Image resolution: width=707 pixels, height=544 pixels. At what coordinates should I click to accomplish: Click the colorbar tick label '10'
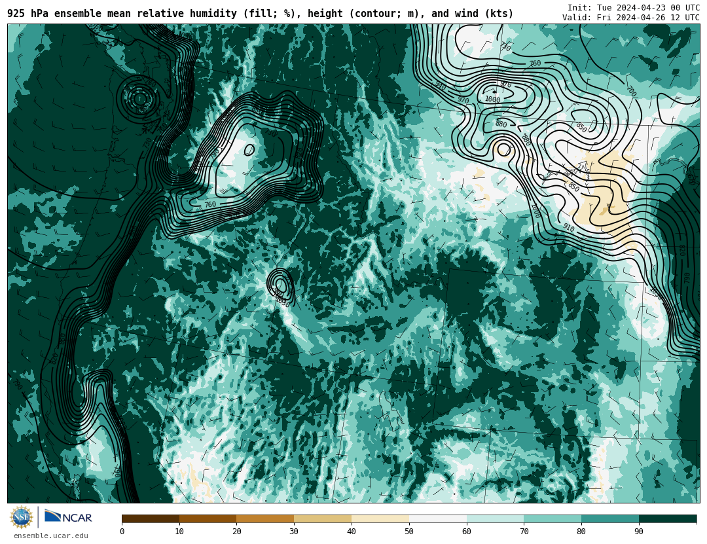tap(179, 532)
